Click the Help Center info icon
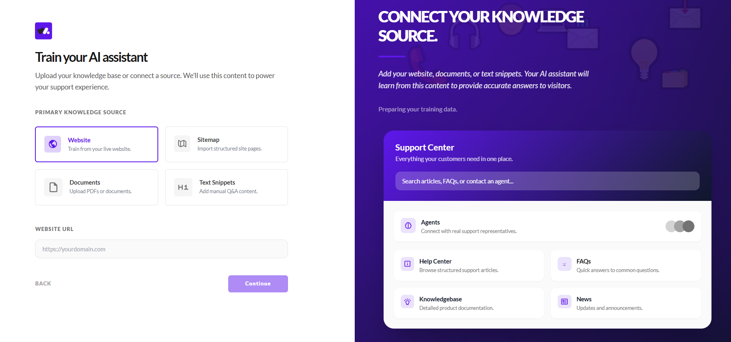Image resolution: width=731 pixels, height=342 pixels. tap(407, 264)
